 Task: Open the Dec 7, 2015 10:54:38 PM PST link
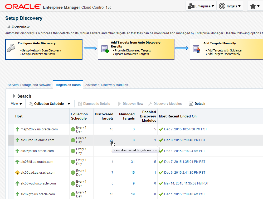coord(186,129)
